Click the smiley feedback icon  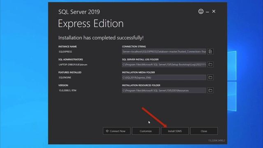click(x=201, y=12)
